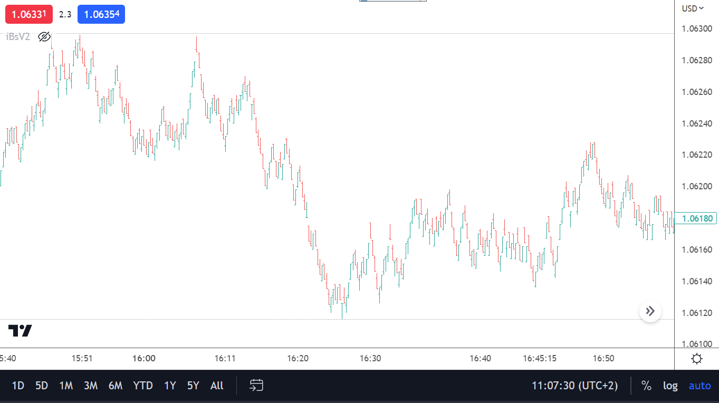The height and width of the screenshot is (403, 719).
Task: Click the TradingView logo icon
Action: click(x=20, y=331)
